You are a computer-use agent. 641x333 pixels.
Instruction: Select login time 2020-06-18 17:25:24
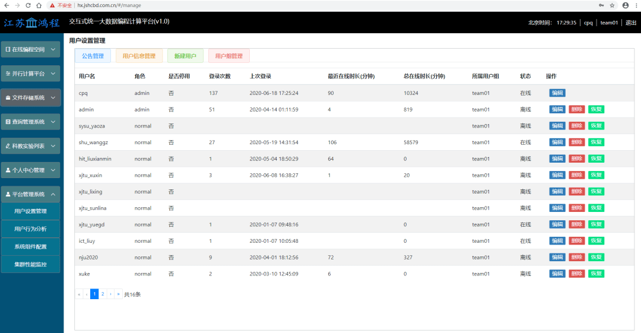[x=274, y=93]
